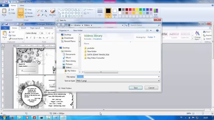The width and height of the screenshot is (214, 120).
Task: Click Copy in Paint's Clipboard group
Action: [12, 13]
